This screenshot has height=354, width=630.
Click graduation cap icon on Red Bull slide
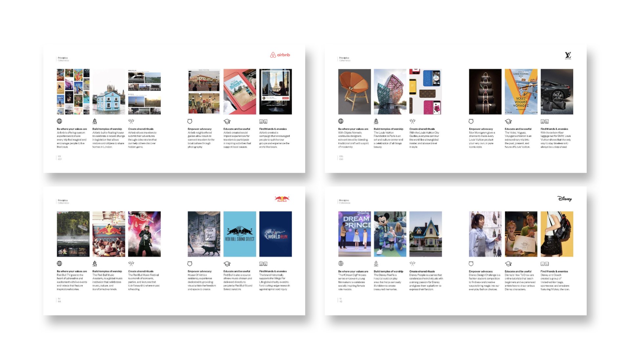point(227,264)
